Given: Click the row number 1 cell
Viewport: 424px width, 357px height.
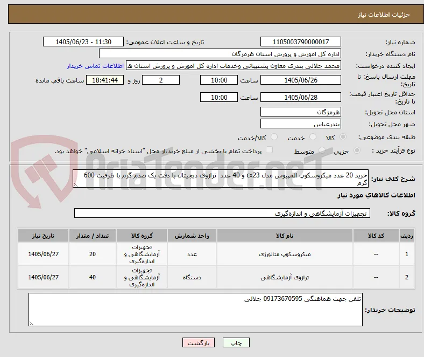Looking at the screenshot, I should coord(407,254).
